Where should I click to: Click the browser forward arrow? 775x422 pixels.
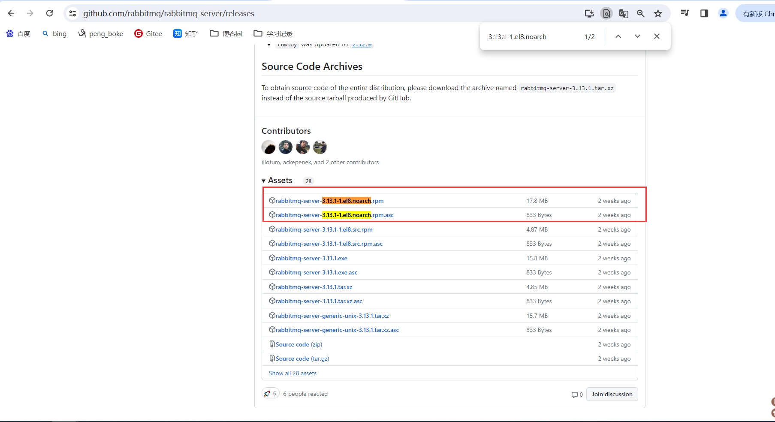pos(30,13)
